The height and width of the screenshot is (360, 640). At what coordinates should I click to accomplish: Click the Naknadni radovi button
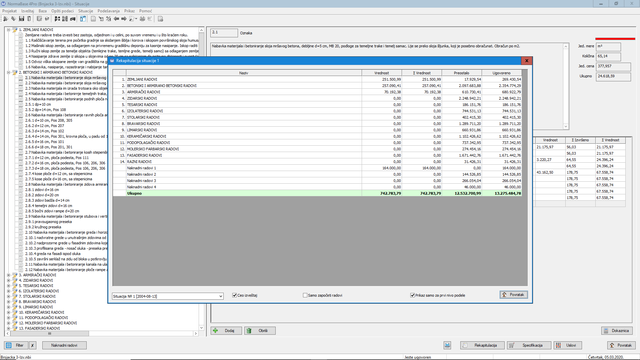(64, 345)
